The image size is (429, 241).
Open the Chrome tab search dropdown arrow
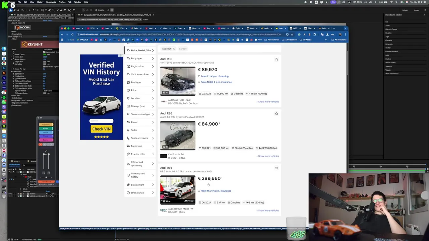(x=345, y=28)
